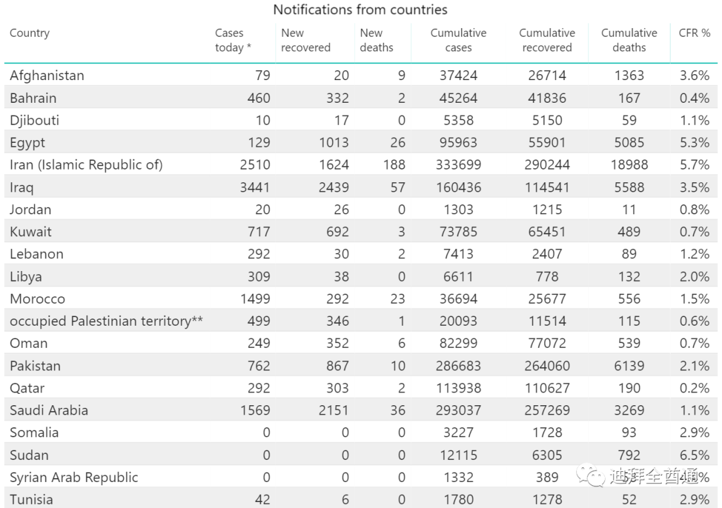The width and height of the screenshot is (722, 508).
Task: Select the Saudi Arabia country cell
Action: [x=49, y=411]
